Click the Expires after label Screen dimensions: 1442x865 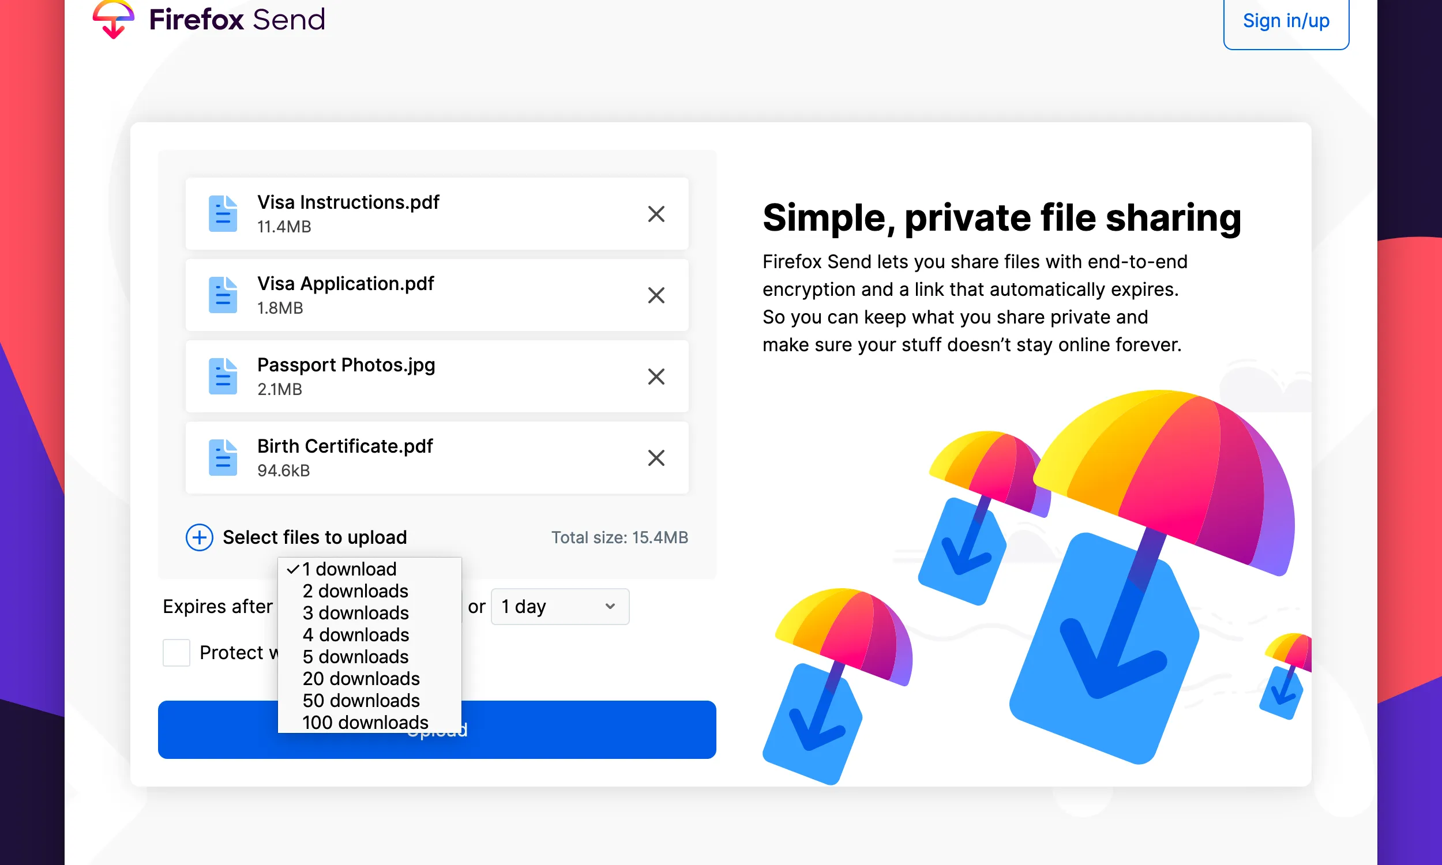(x=218, y=606)
